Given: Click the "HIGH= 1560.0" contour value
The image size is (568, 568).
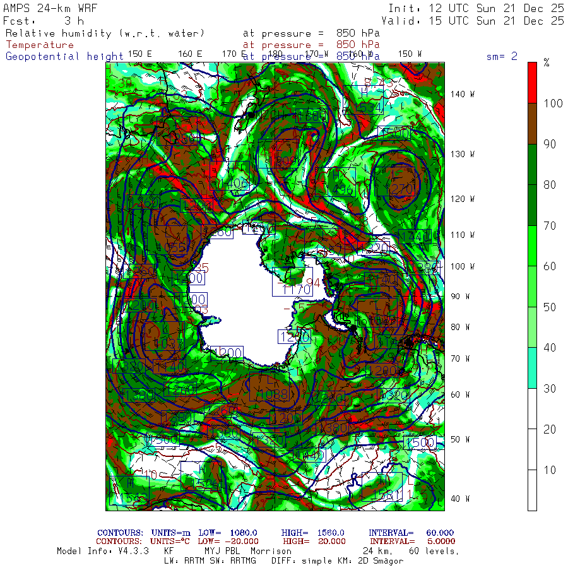Looking at the screenshot, I should (x=313, y=533).
